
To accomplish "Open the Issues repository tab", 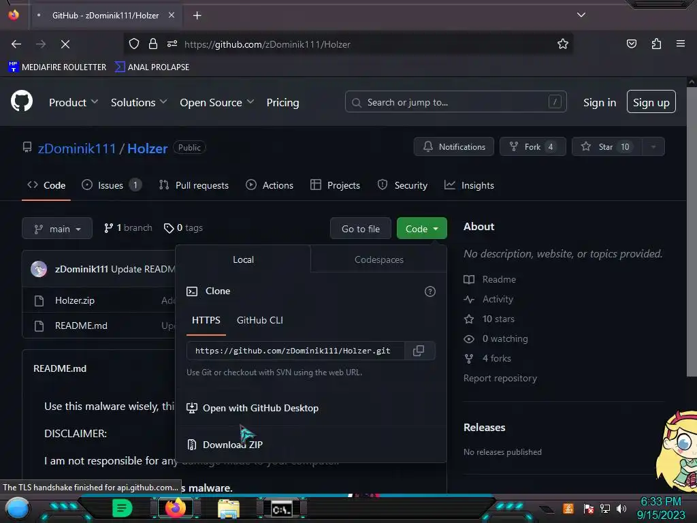I will pos(112,185).
